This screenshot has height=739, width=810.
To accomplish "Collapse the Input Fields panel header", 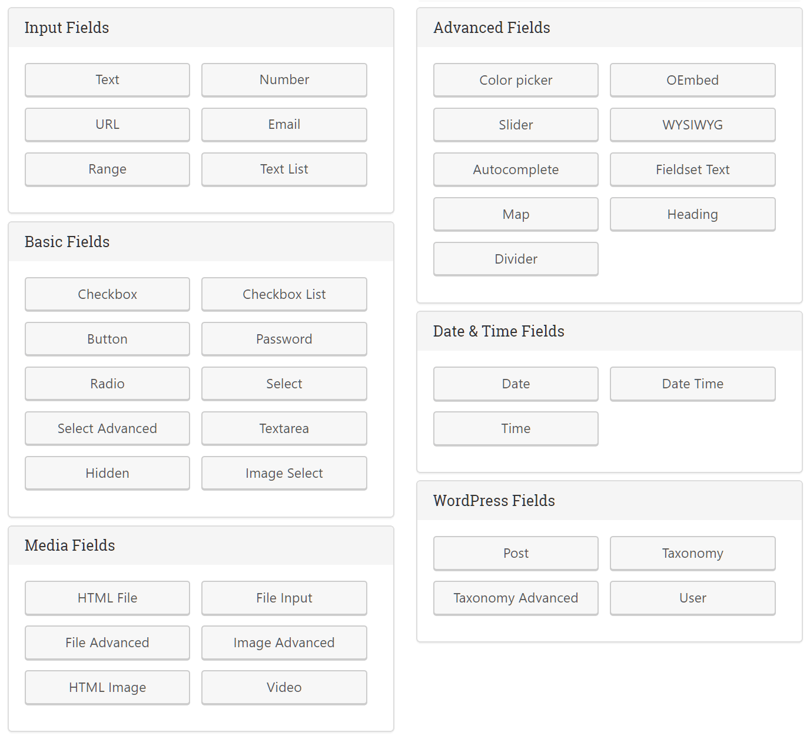I will pyautogui.click(x=201, y=28).
